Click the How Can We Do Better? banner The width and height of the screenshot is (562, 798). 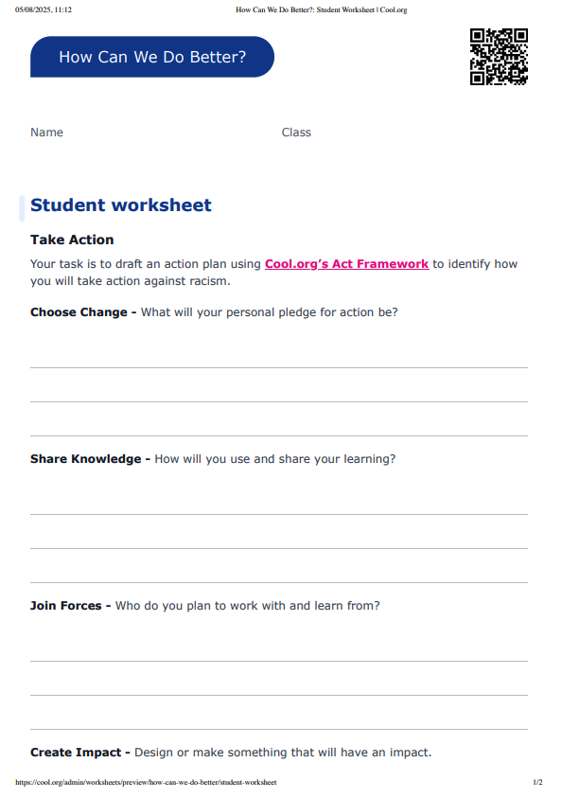(x=152, y=57)
